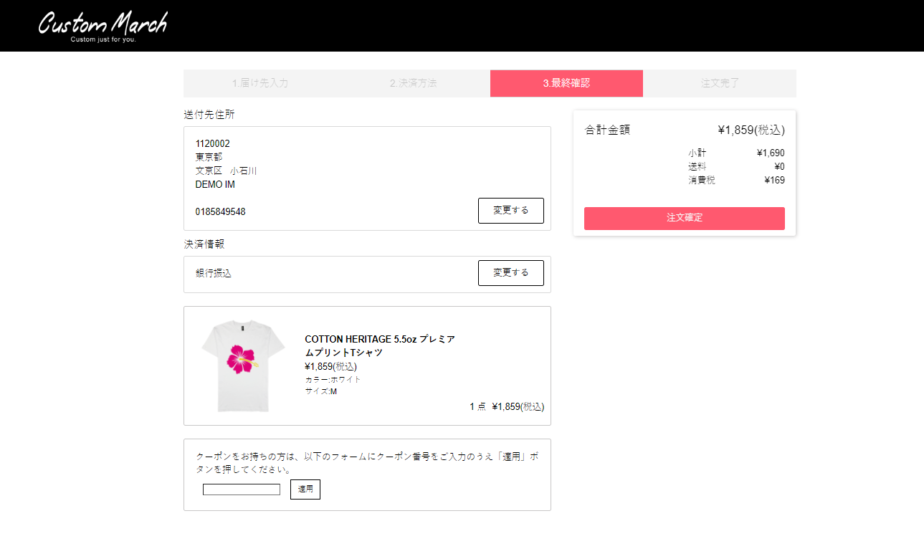
Task: Click the 小計 ¥1,690 value
Action: tap(771, 153)
